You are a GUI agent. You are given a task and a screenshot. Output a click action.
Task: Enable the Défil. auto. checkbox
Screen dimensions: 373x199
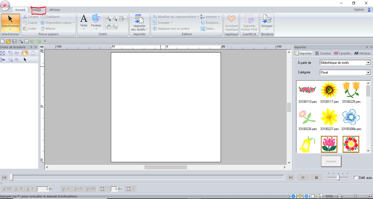[x=356, y=177]
